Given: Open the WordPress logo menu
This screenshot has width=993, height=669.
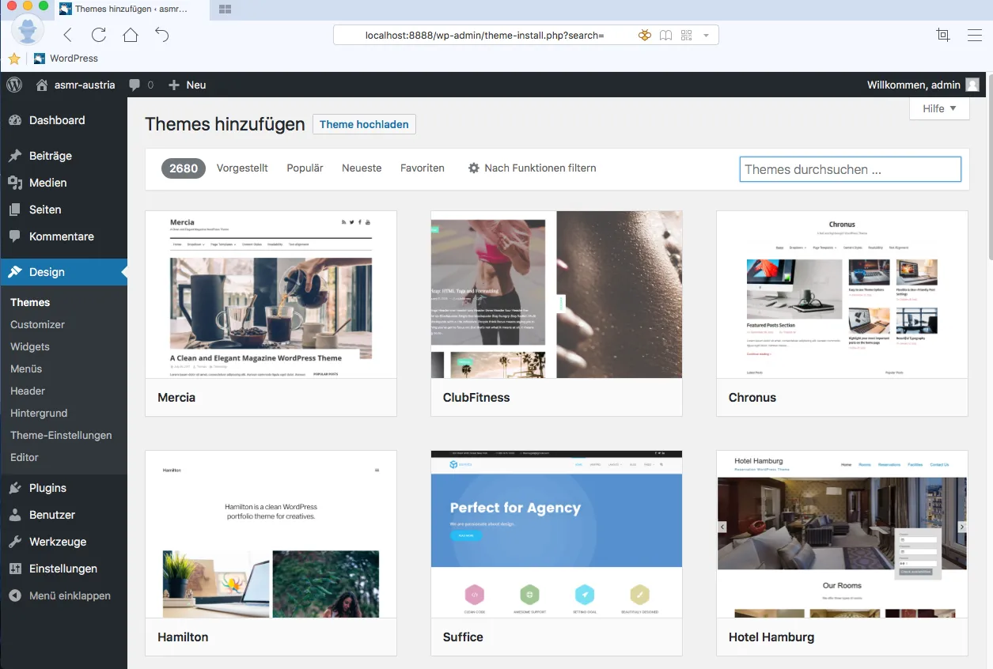Looking at the screenshot, I should pyautogui.click(x=14, y=85).
